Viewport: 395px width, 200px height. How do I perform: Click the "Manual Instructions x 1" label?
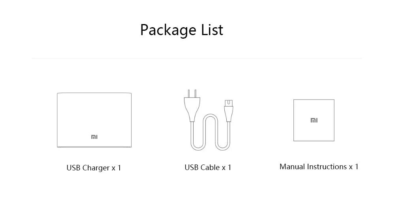[x=319, y=167]
